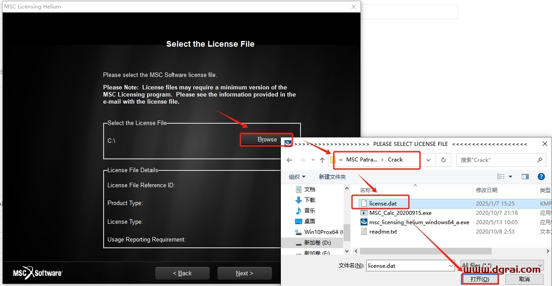552x286 pixels.
Task: Create a new folder with 新建文件夹
Action: [x=332, y=177]
